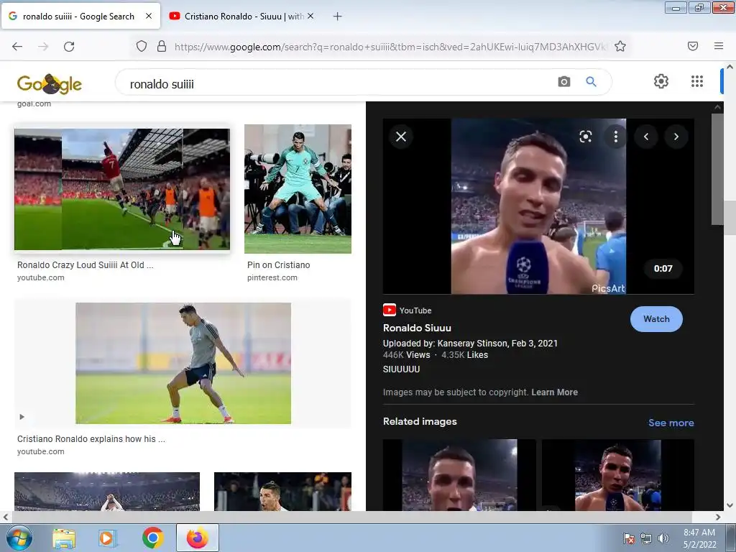This screenshot has height=552, width=736.
Task: Click the Firefox taskbar button
Action: [x=197, y=538]
